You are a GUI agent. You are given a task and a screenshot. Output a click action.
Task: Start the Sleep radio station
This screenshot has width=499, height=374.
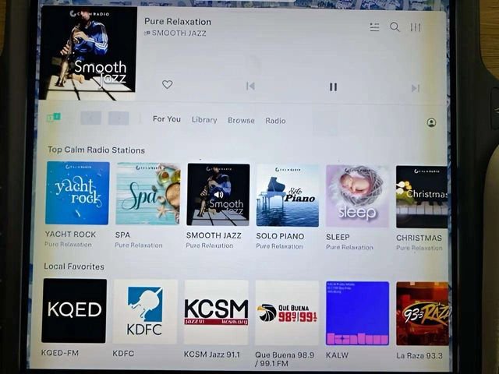[356, 196]
